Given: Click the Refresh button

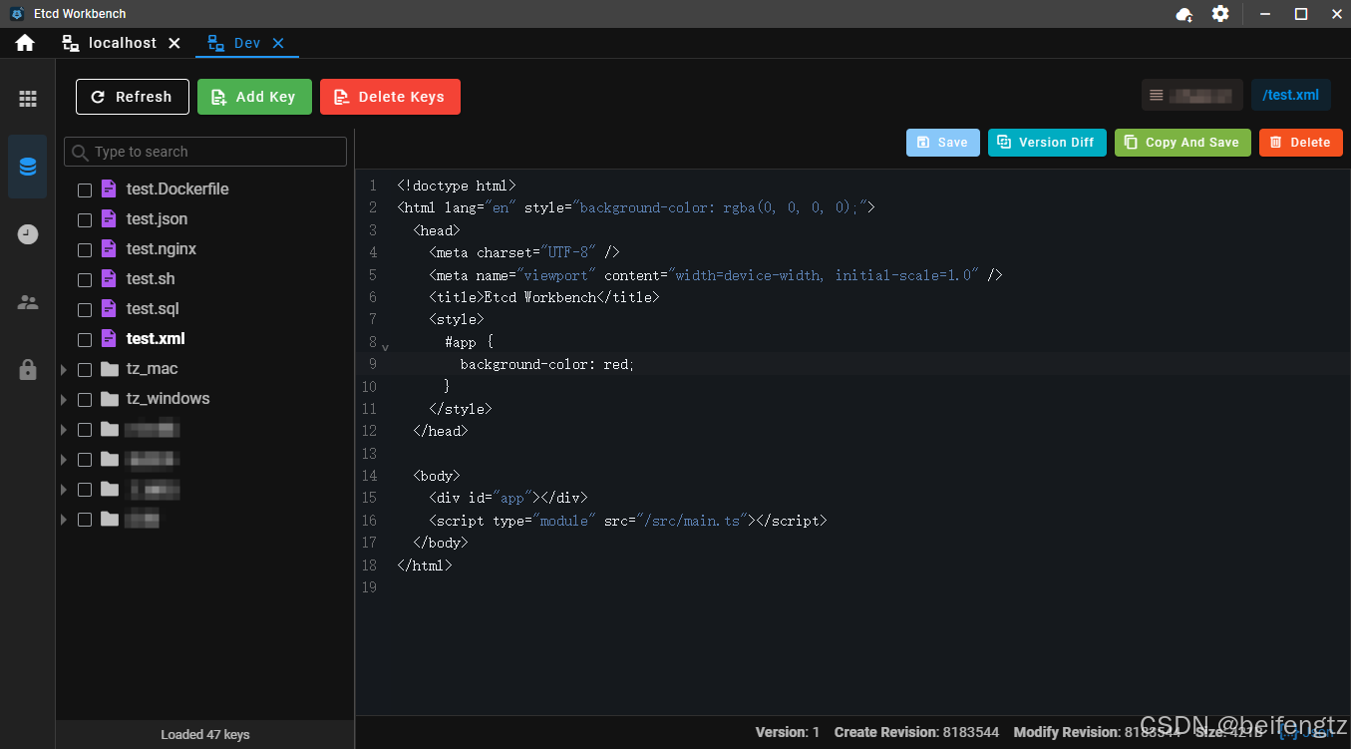Looking at the screenshot, I should pyautogui.click(x=133, y=97).
